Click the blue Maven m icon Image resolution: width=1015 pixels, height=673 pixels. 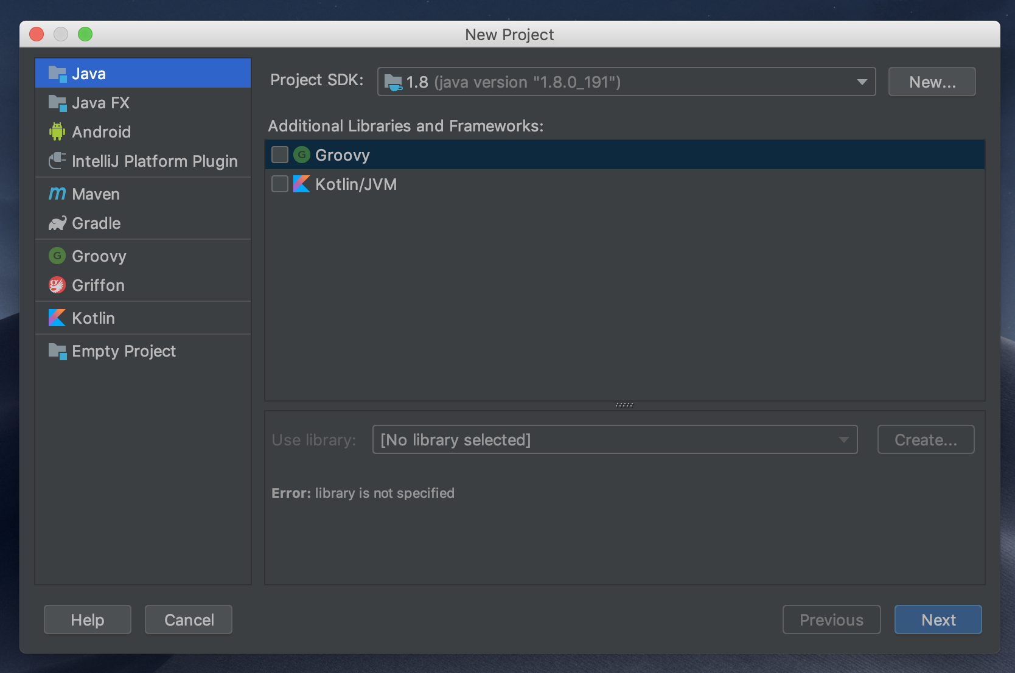pos(57,194)
